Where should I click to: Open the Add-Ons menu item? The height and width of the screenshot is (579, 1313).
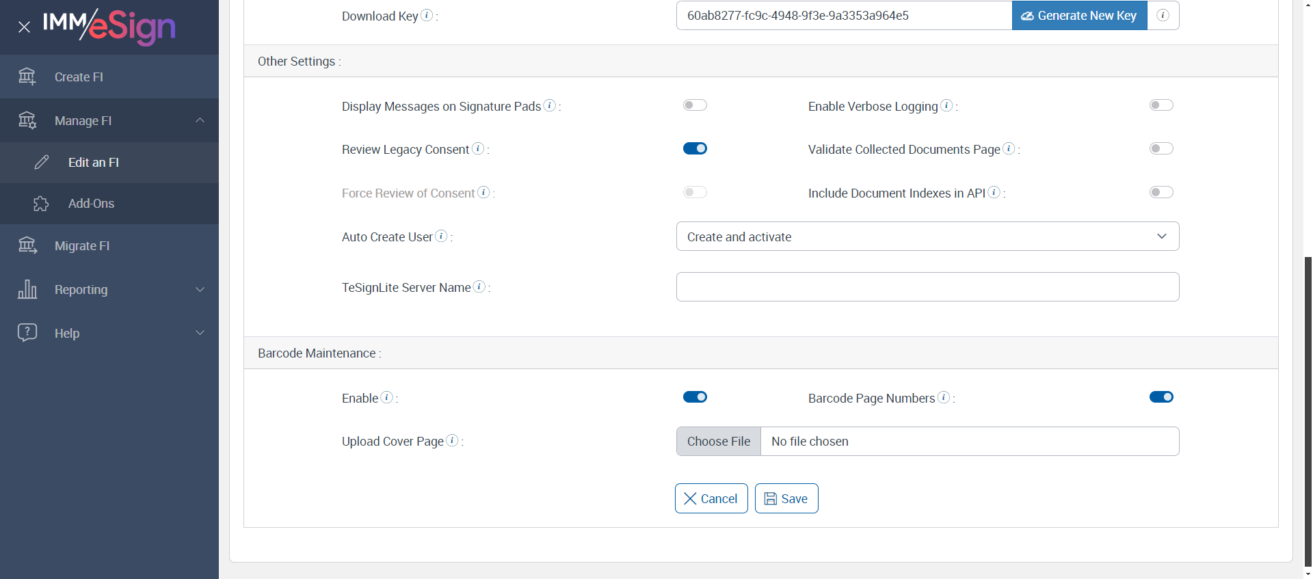(x=91, y=204)
